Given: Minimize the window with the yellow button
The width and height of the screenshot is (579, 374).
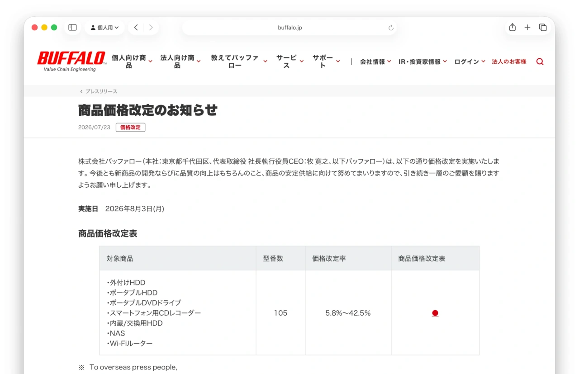Looking at the screenshot, I should tap(44, 28).
